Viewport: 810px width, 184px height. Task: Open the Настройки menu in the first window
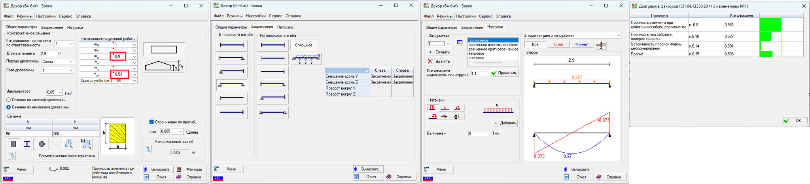pyautogui.click(x=45, y=16)
